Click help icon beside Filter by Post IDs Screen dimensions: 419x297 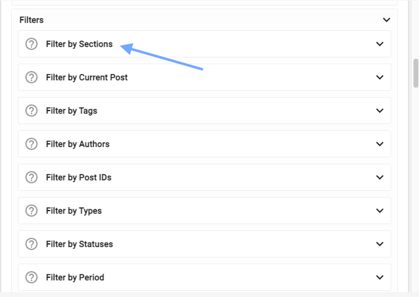31,178
